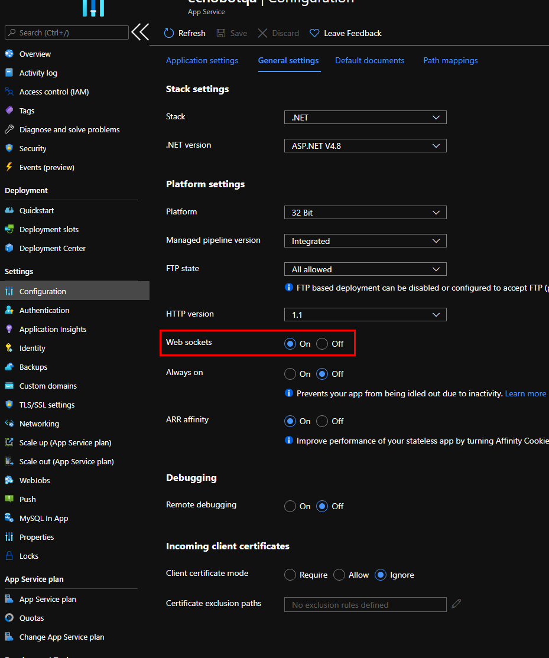Set ARR affinity to Off
Screen dimensions: 549x658
[322, 421]
